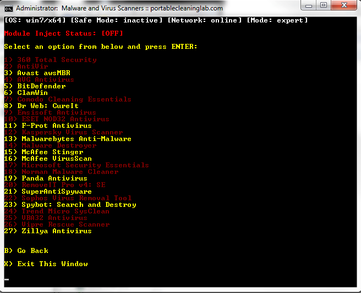Select option 4) AVG Antivirus
Image resolution: width=361 pixels, height=293 pixels.
(39, 80)
